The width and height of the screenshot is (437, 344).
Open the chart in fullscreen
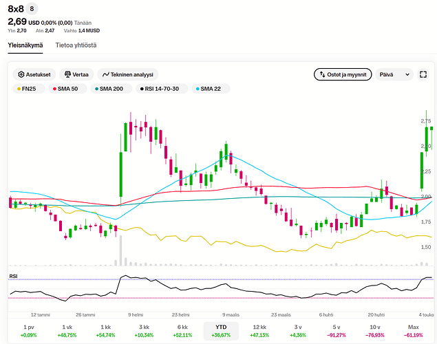423,74
